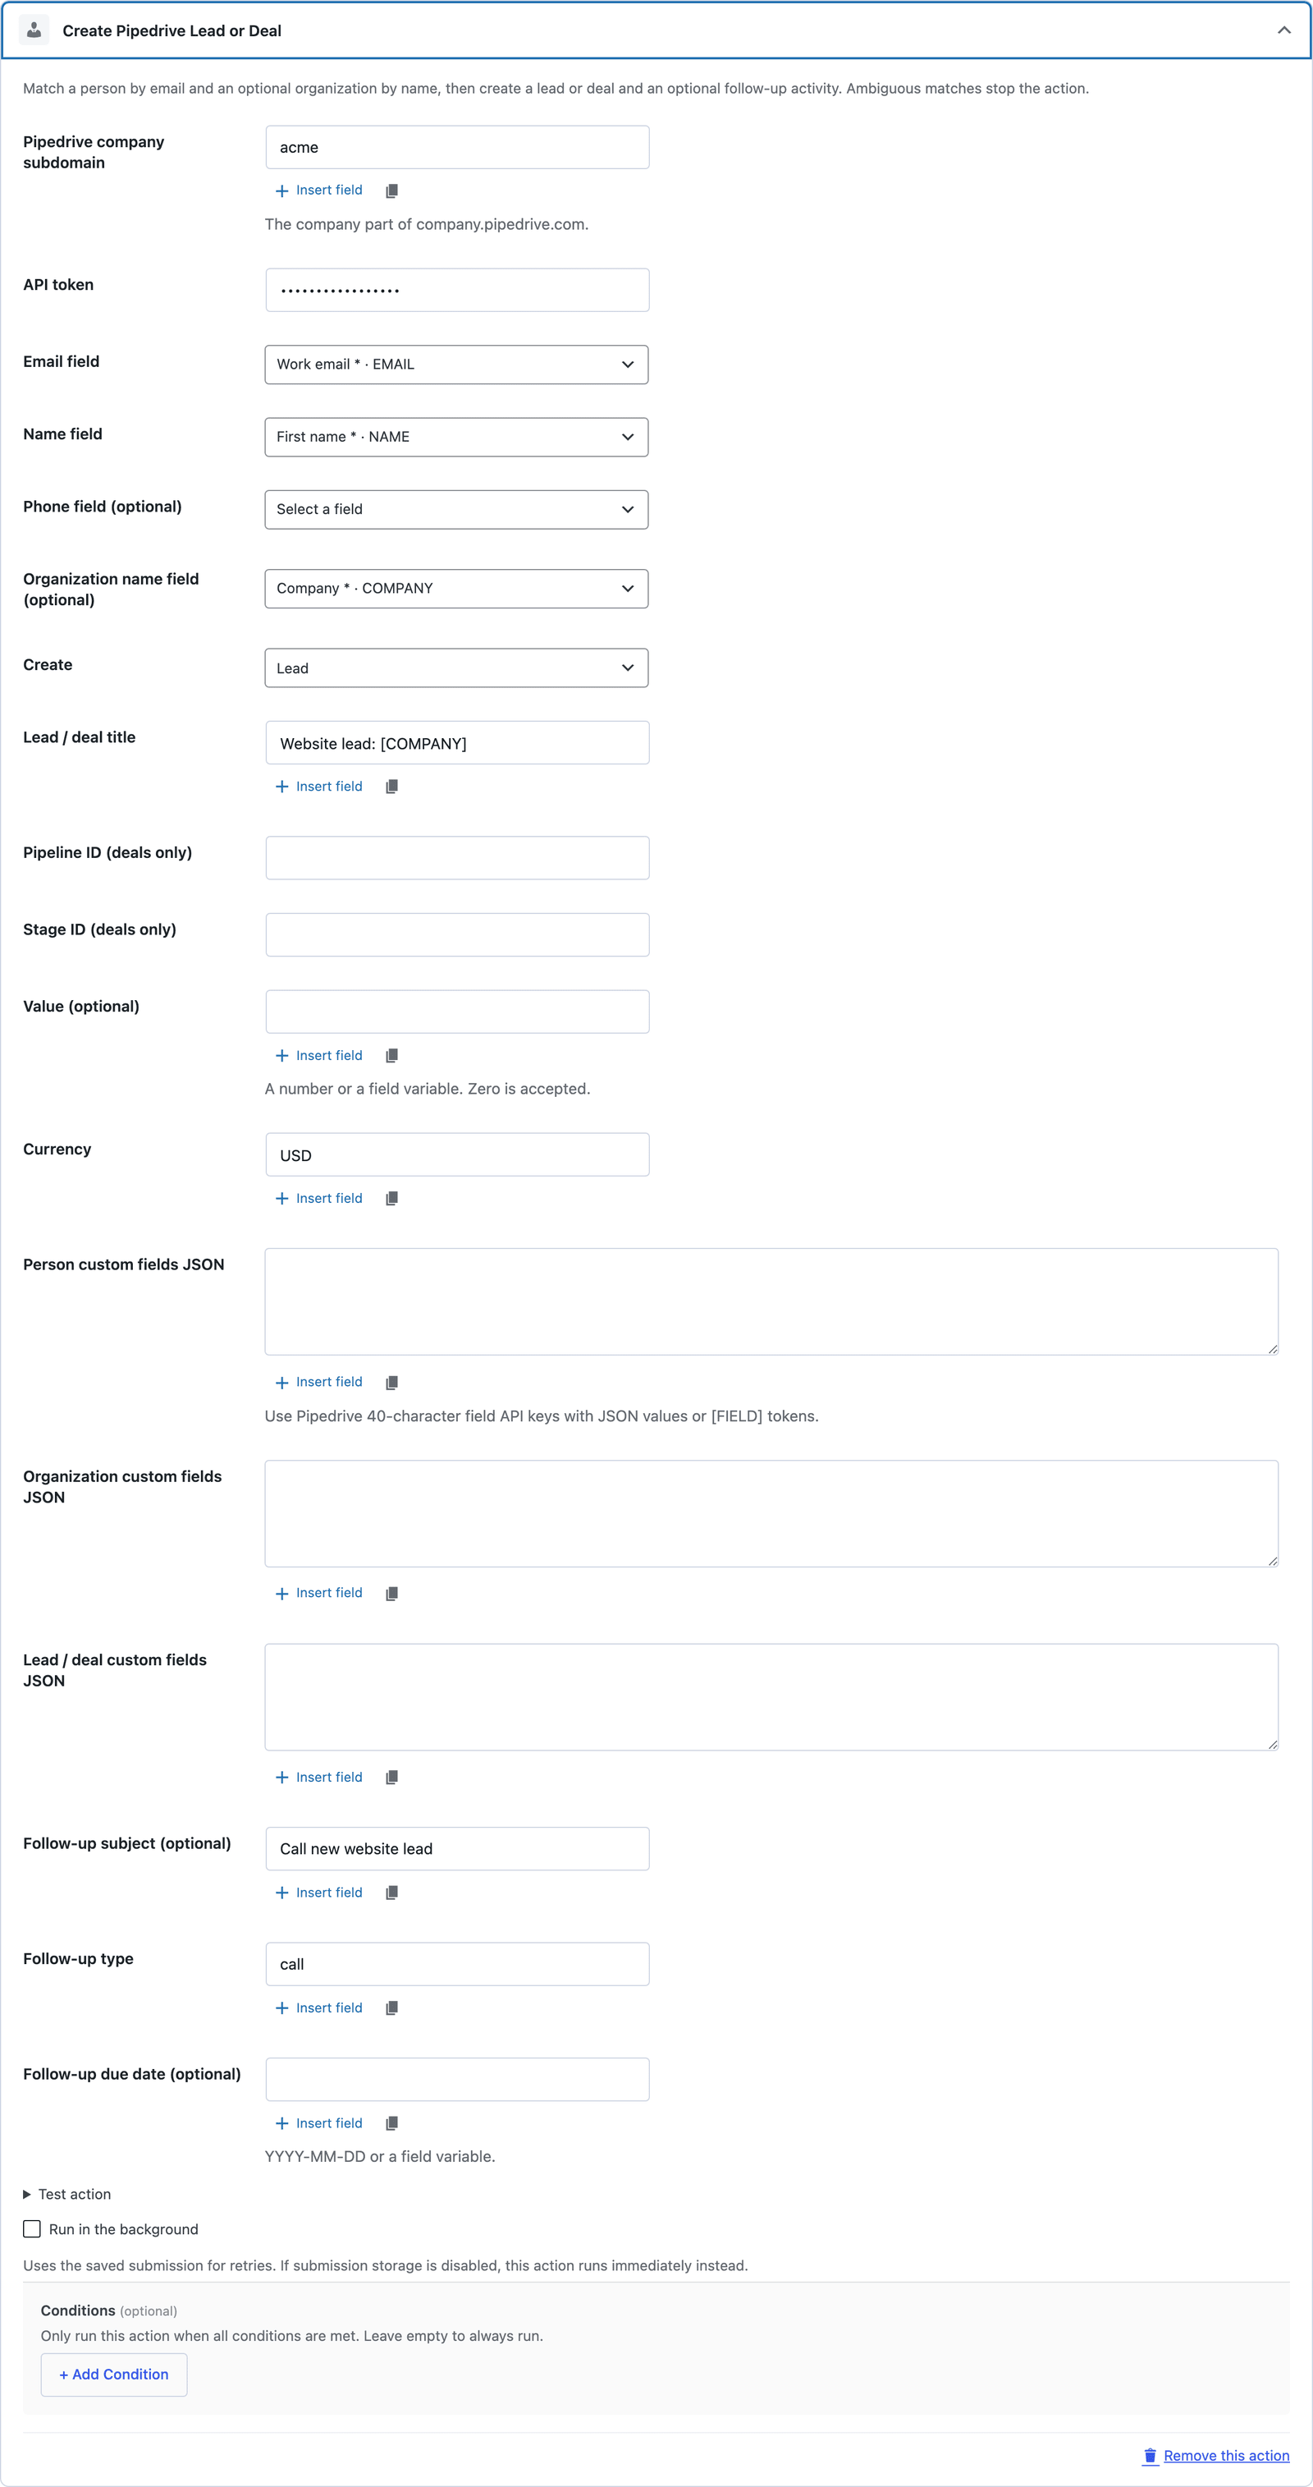This screenshot has width=1313, height=2487.
Task: Click the copy icon under Follow-up subject
Action: pos(391,1893)
